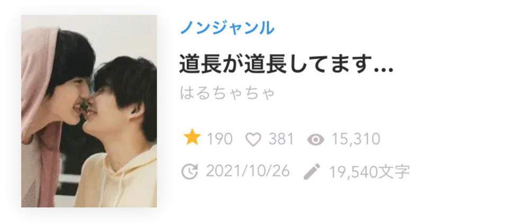Click the 190 star count

[220, 140]
